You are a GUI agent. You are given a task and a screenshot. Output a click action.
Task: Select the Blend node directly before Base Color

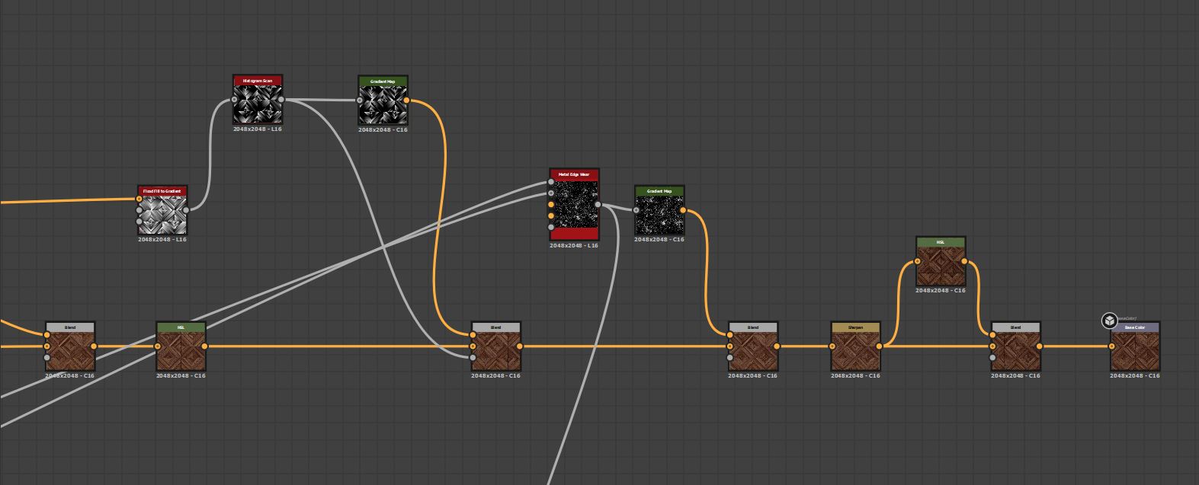click(1015, 346)
